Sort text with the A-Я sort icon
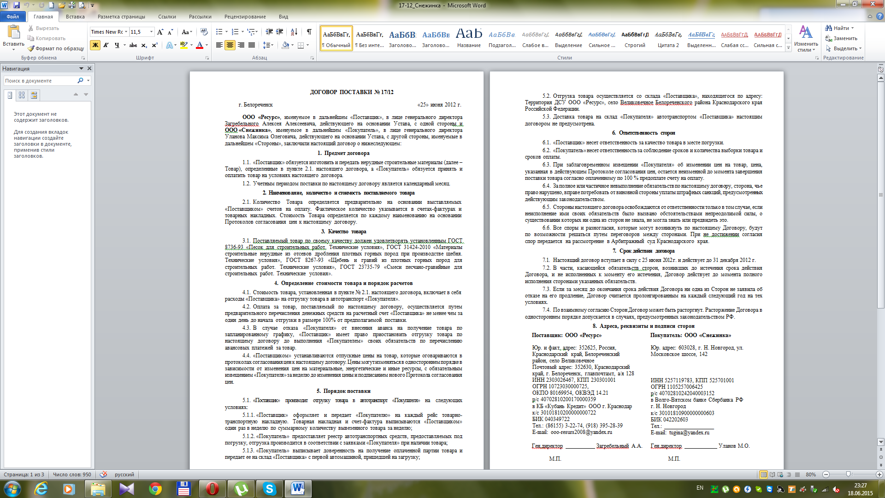 [x=294, y=32]
